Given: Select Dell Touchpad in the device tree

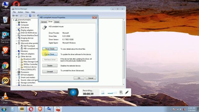Looking at the screenshot, I should (29, 46).
